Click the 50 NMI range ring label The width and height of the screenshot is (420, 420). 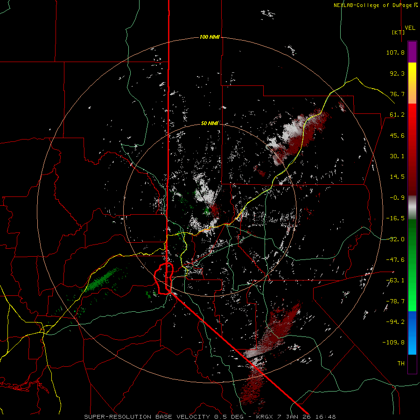click(210, 123)
